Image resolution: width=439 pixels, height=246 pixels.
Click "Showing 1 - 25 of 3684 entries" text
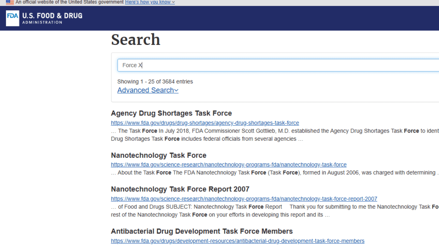pyautogui.click(x=155, y=82)
